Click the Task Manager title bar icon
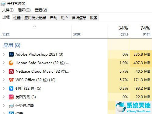This screenshot has width=152, height=114. tap(3, 4)
